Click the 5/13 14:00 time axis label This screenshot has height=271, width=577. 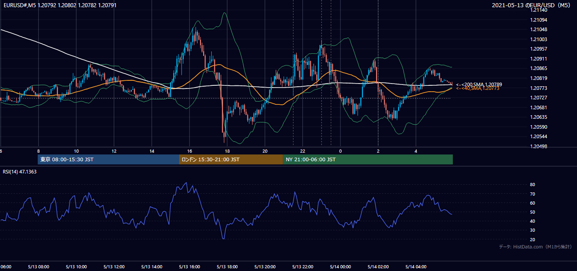(152, 267)
